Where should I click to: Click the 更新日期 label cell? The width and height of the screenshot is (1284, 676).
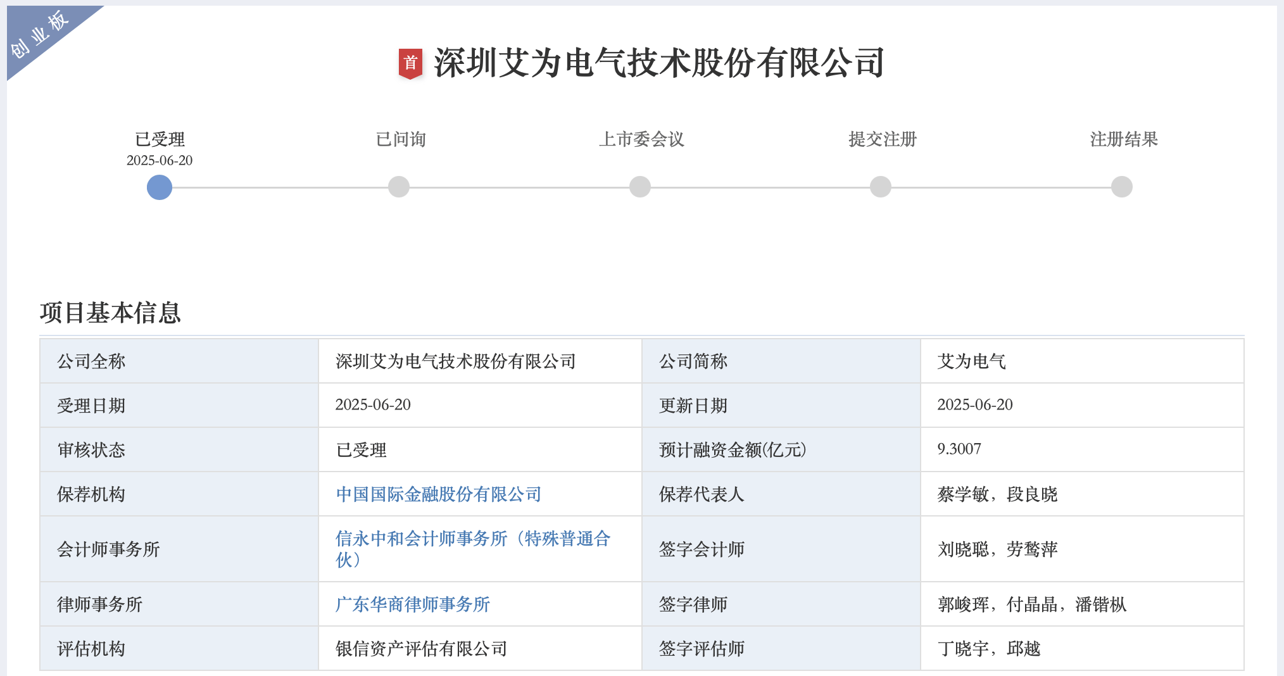tap(781, 405)
